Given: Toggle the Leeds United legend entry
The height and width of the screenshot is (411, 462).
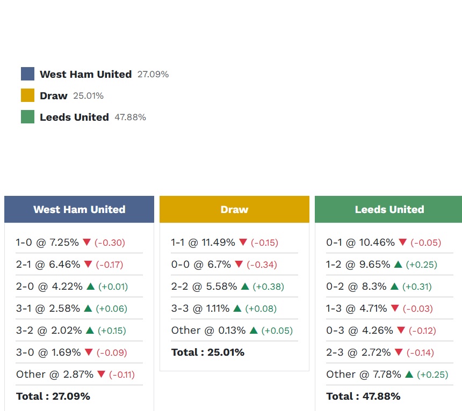Looking at the screenshot, I should tap(74, 117).
